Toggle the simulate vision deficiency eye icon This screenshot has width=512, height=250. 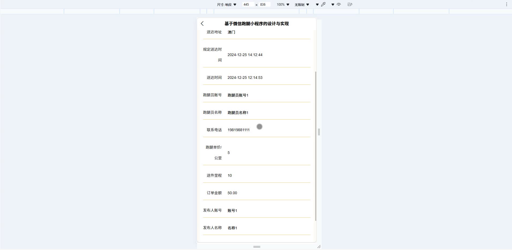click(x=338, y=4)
